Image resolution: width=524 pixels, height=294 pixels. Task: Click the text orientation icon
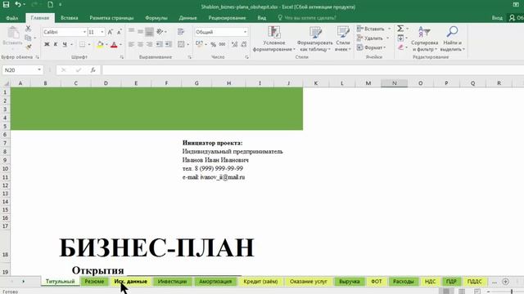tap(160, 32)
